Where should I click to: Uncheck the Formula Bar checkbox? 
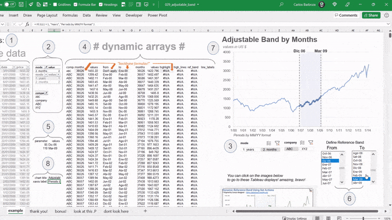tap(76, 4)
